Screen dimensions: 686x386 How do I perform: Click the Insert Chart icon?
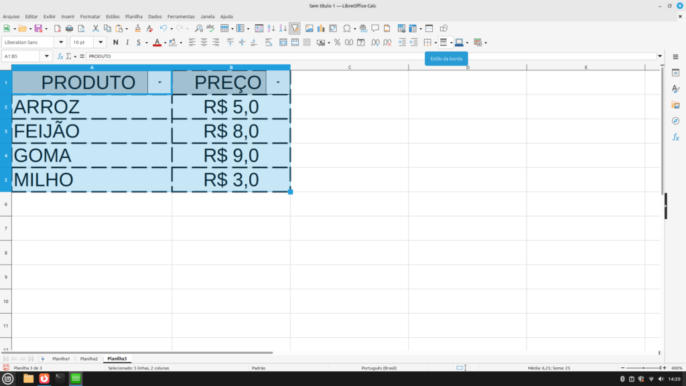[x=321, y=28]
